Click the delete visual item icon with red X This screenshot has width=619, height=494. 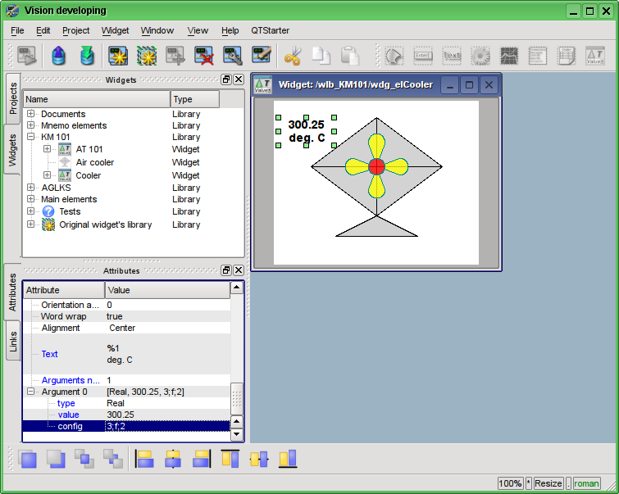point(204,56)
